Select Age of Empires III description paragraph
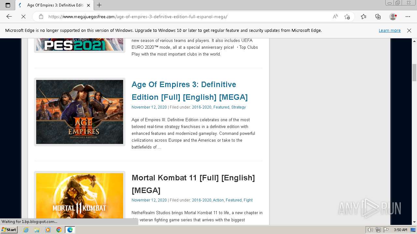 pos(194,134)
